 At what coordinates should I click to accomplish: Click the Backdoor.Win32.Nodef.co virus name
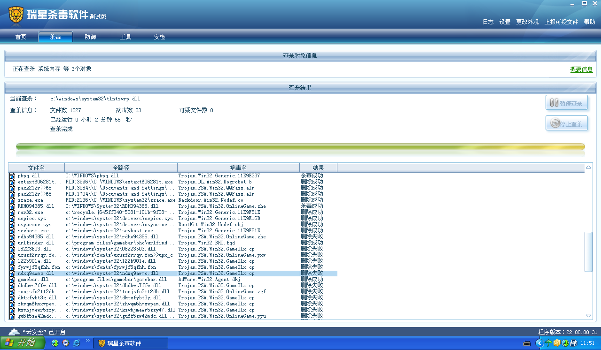(211, 200)
